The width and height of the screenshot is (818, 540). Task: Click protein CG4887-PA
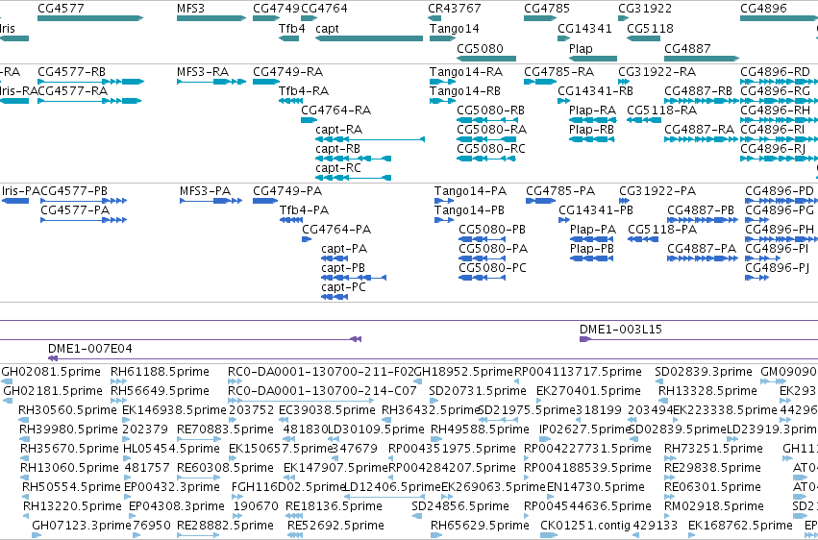click(x=703, y=258)
